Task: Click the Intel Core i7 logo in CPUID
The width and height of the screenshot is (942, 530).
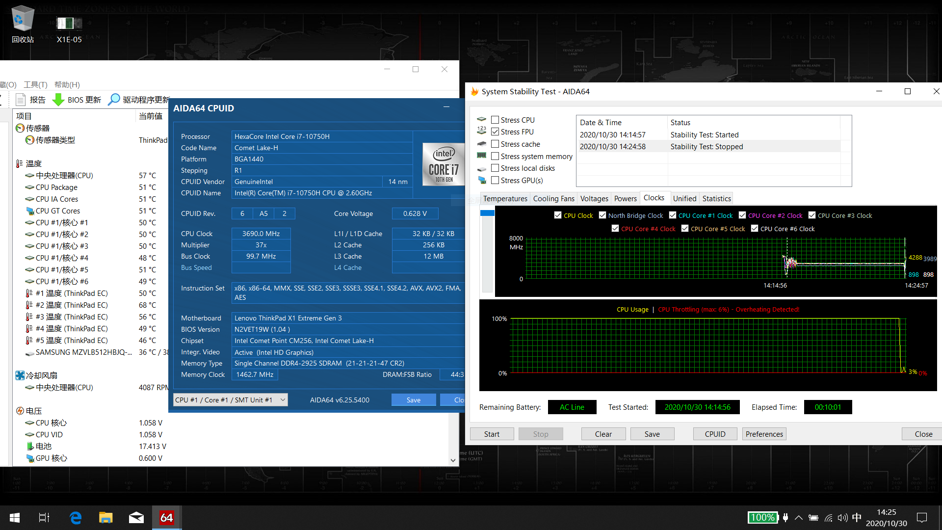Action: point(444,164)
